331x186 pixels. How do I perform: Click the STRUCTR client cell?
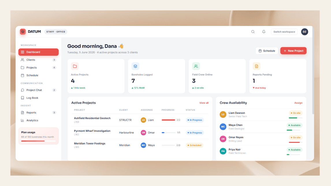pos(125,120)
